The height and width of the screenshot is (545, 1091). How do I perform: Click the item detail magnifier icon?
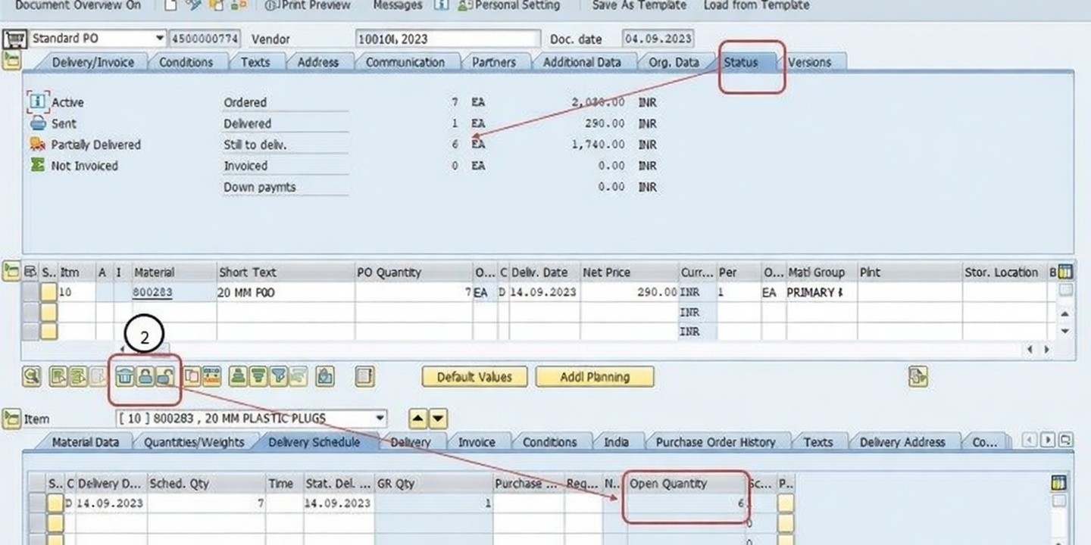[x=31, y=376]
